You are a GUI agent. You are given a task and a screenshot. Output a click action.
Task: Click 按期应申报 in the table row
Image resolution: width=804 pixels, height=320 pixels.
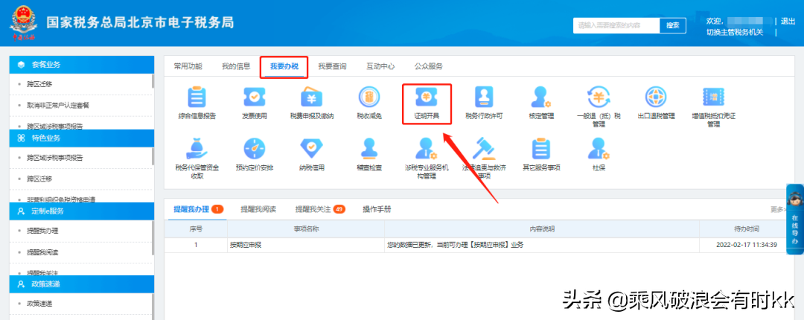(x=246, y=245)
